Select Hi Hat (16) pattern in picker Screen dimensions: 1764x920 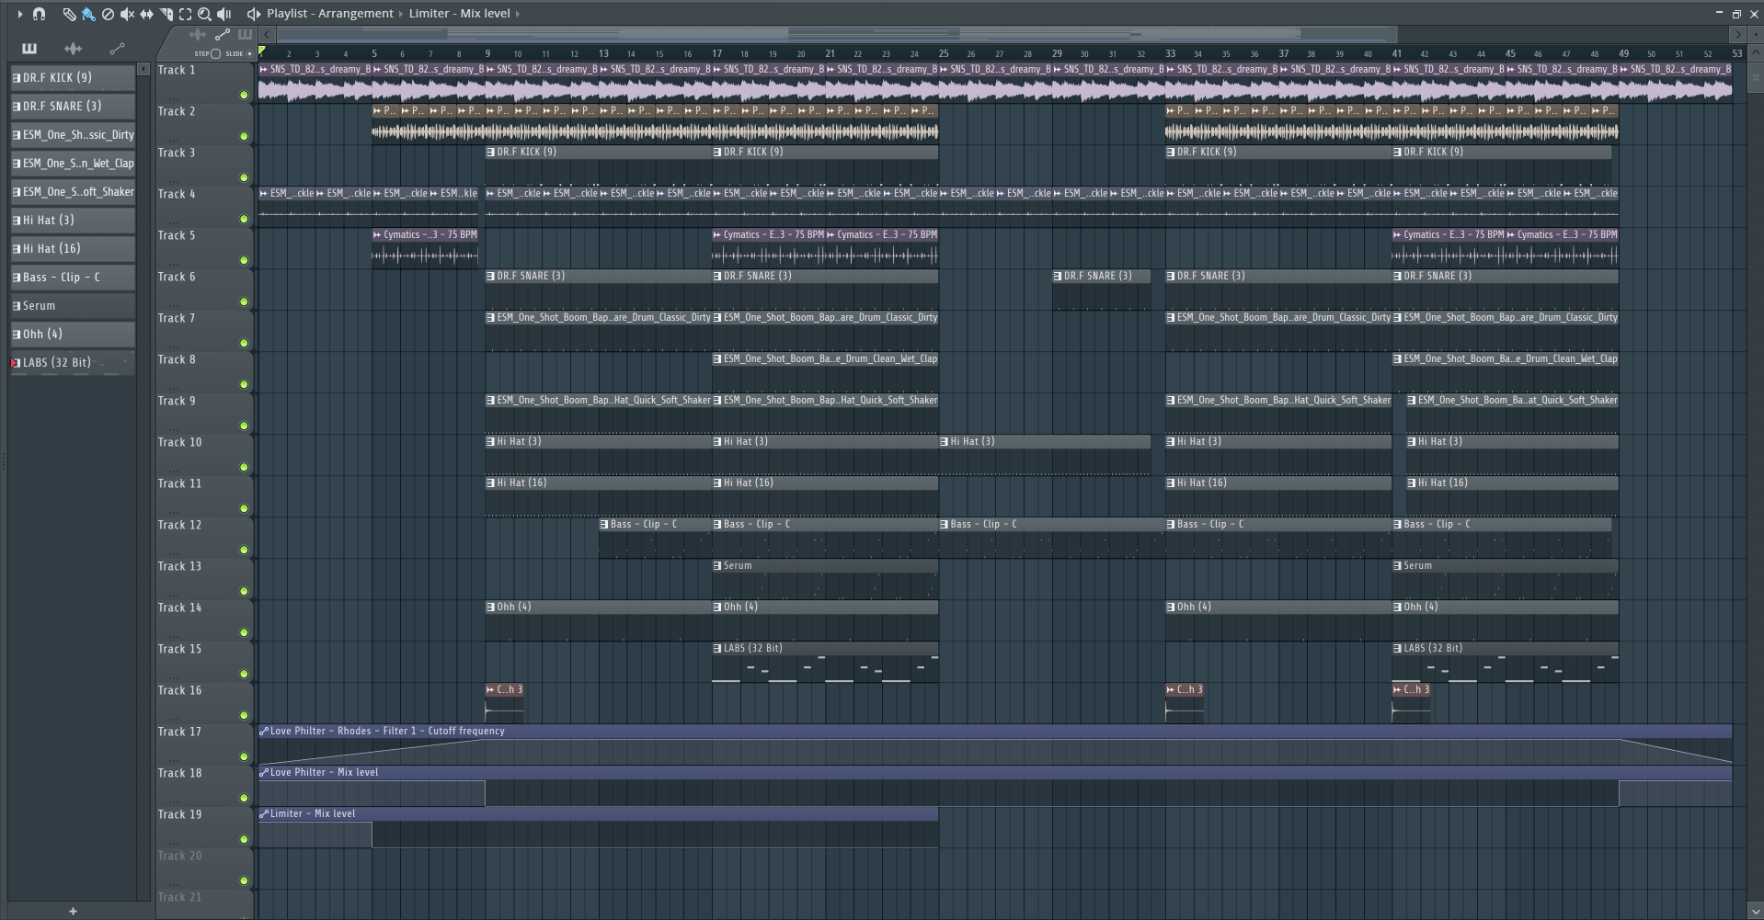[73, 249]
